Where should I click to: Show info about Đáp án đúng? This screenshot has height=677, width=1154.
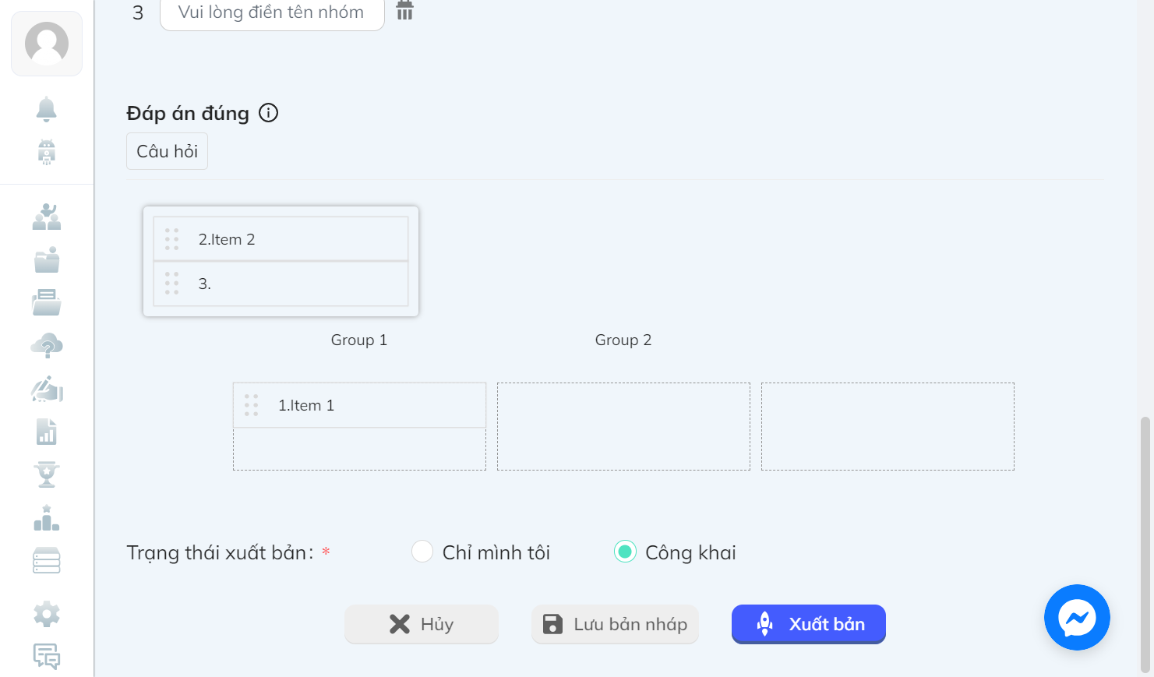tap(268, 113)
